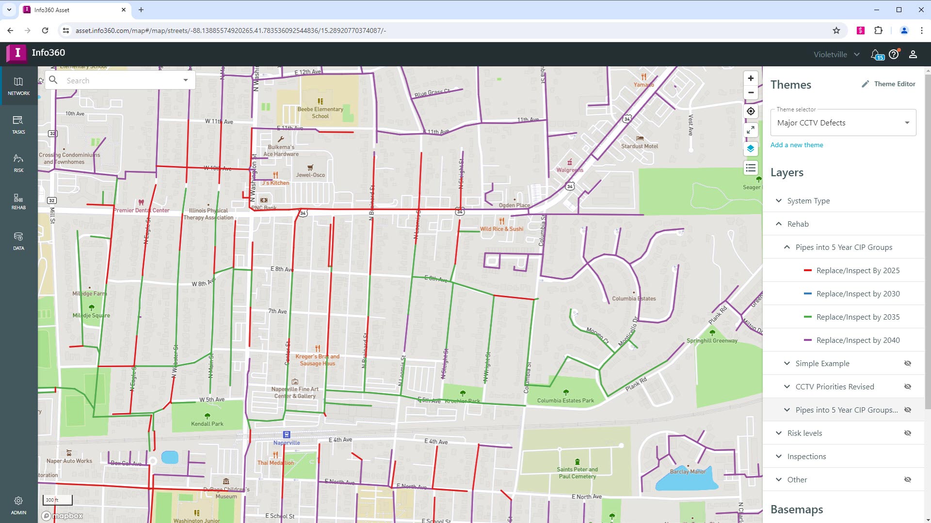Viewport: 931px width, 523px height.
Task: Open the Major CCTV Defects theme selector
Action: point(843,123)
